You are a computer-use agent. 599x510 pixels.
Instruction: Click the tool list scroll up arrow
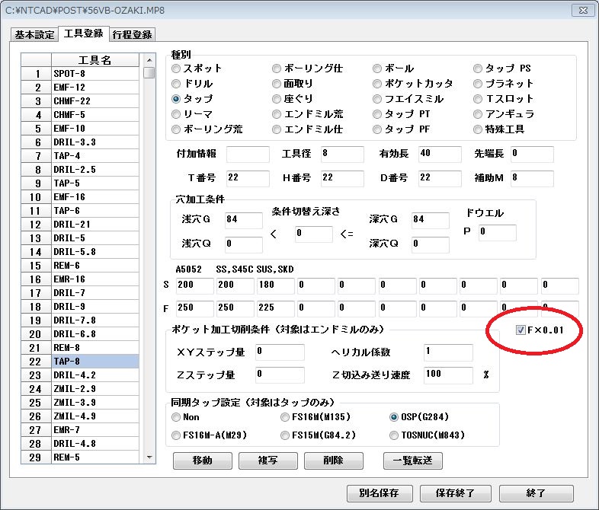tap(149, 60)
